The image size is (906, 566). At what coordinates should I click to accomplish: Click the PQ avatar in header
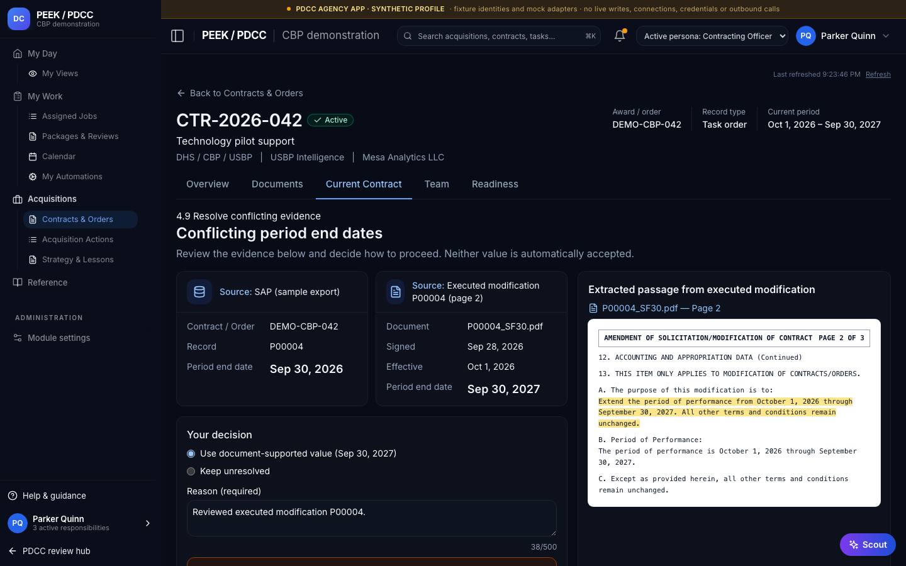[806, 36]
